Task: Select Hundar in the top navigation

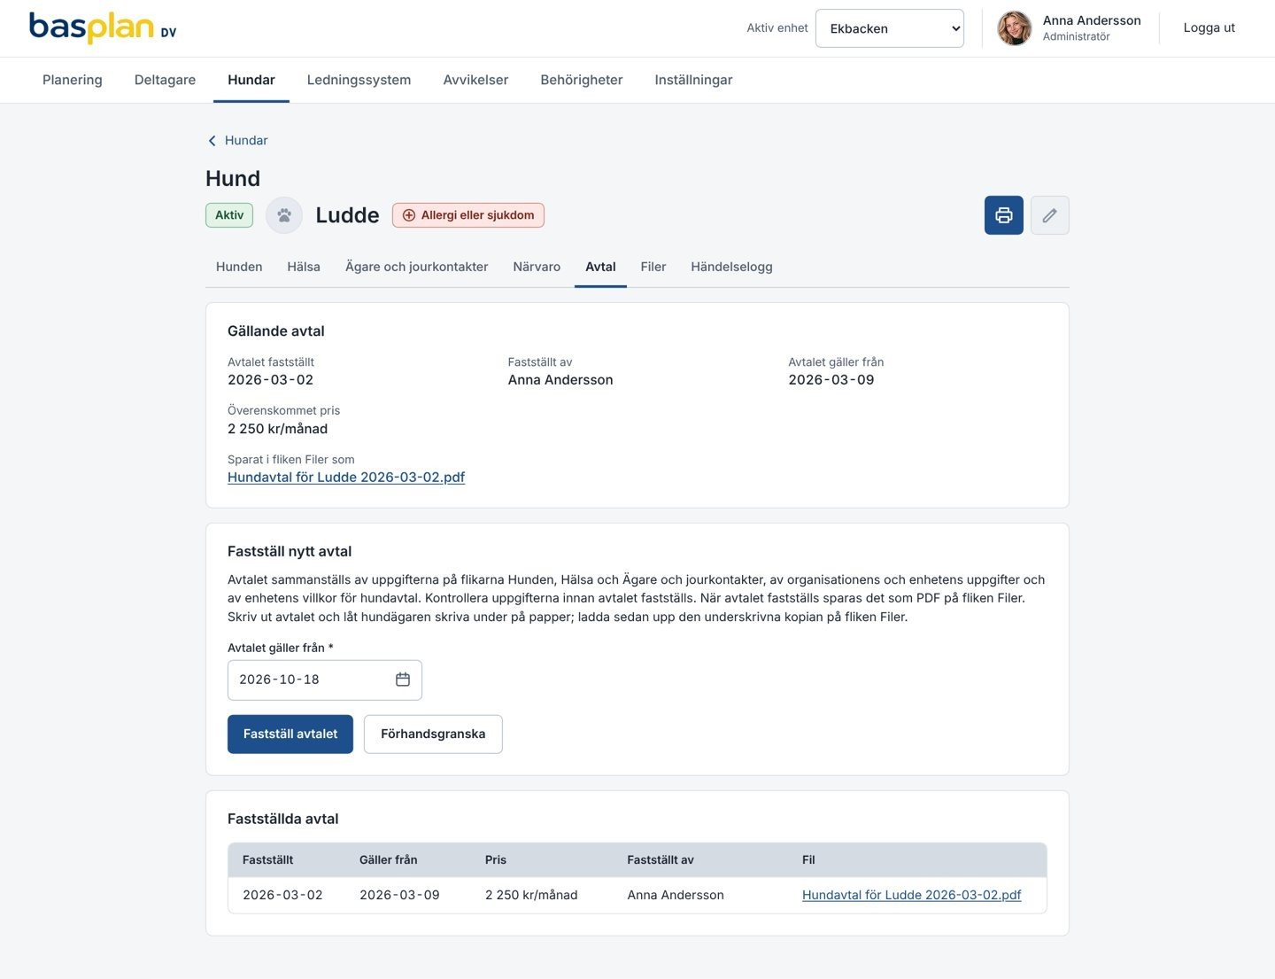Action: (x=251, y=80)
